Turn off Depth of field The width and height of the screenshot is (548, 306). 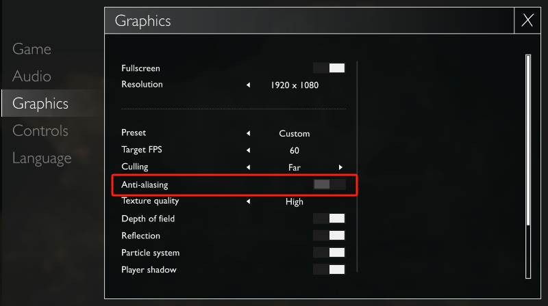(329, 219)
